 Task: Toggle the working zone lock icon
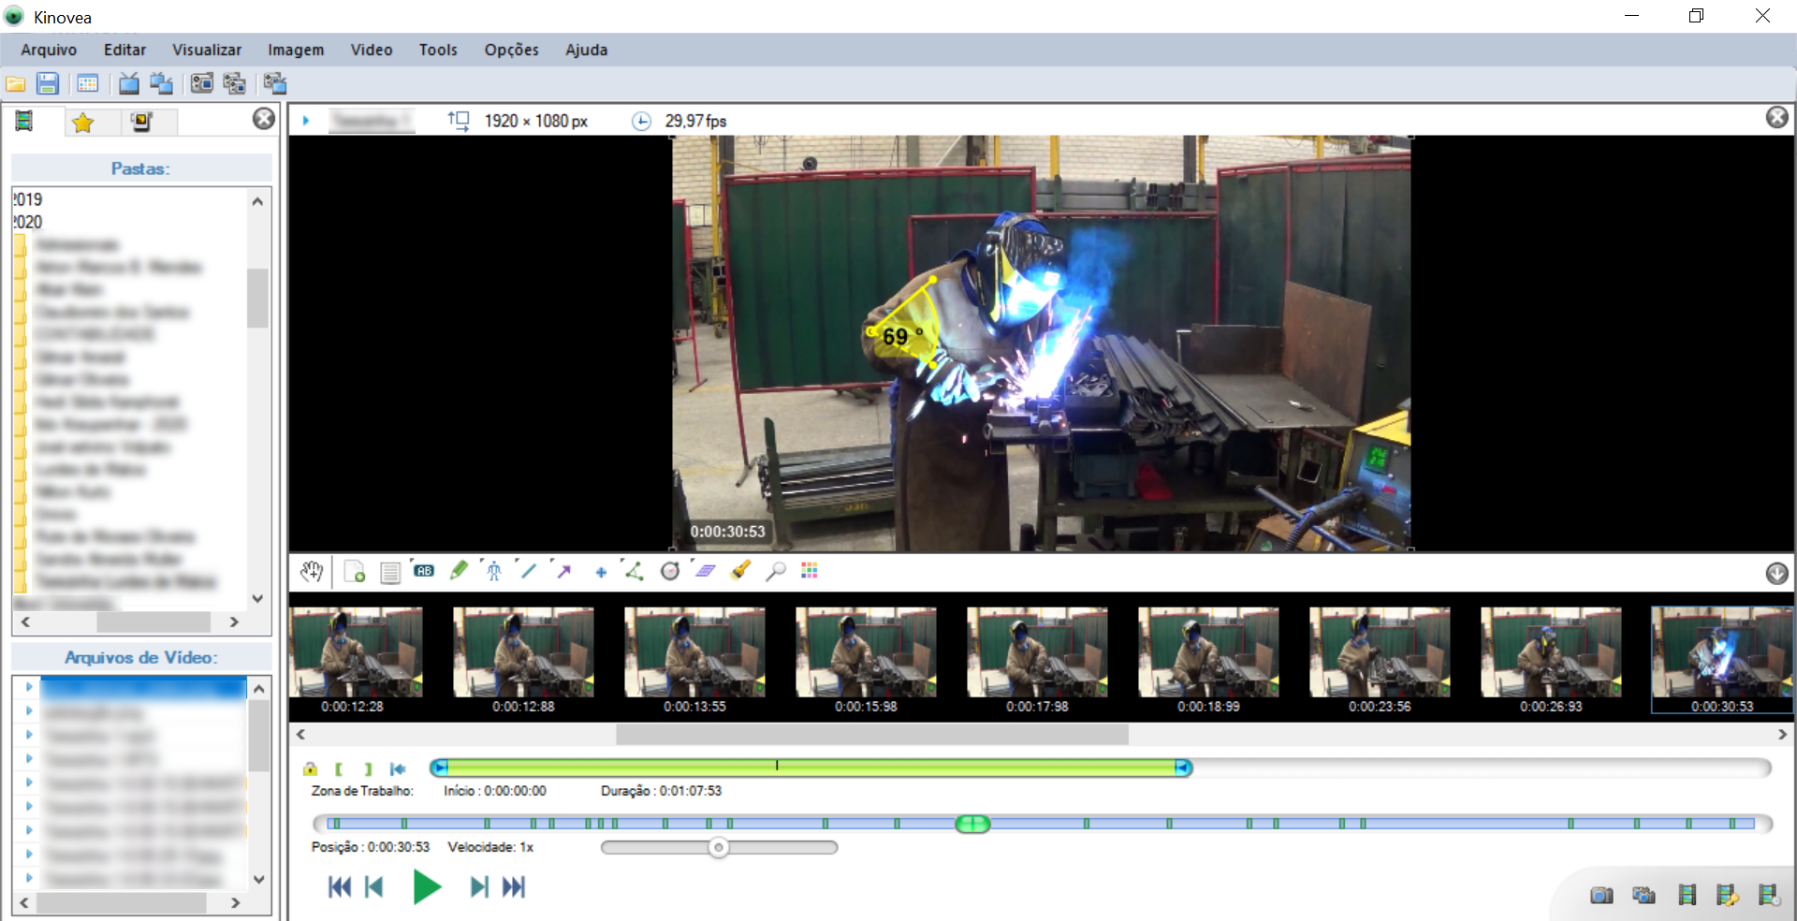coord(311,768)
